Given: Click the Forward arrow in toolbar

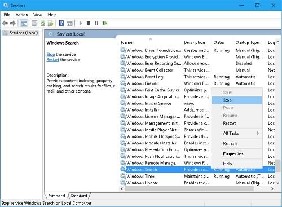Looking at the screenshot, I should (x=13, y=23).
